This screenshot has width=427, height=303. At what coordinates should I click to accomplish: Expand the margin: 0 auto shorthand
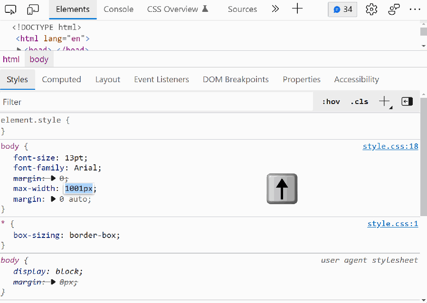click(53, 199)
